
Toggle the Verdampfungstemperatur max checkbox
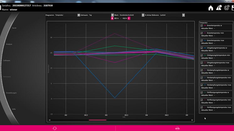(x=202, y=85)
